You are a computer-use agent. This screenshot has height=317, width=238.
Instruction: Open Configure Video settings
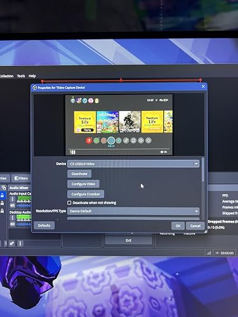83,184
